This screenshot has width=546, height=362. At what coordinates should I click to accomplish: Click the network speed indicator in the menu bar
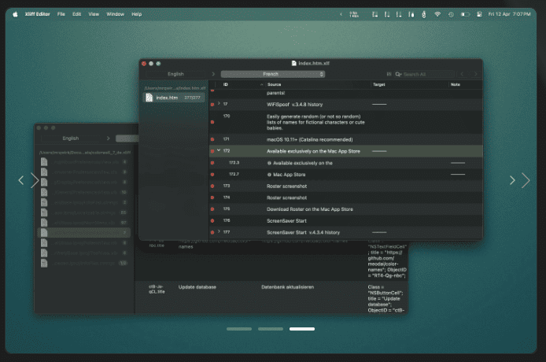tap(354, 14)
